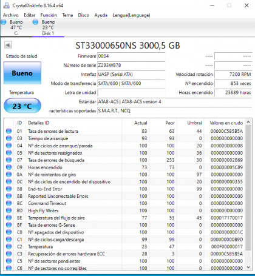Click the Estándar field ATA8-ACS
Screen dimensions: 255x276
175,101
